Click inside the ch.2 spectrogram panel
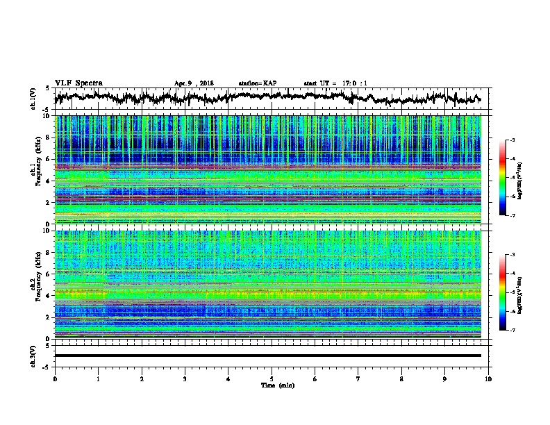The image size is (550, 425). click(x=268, y=285)
